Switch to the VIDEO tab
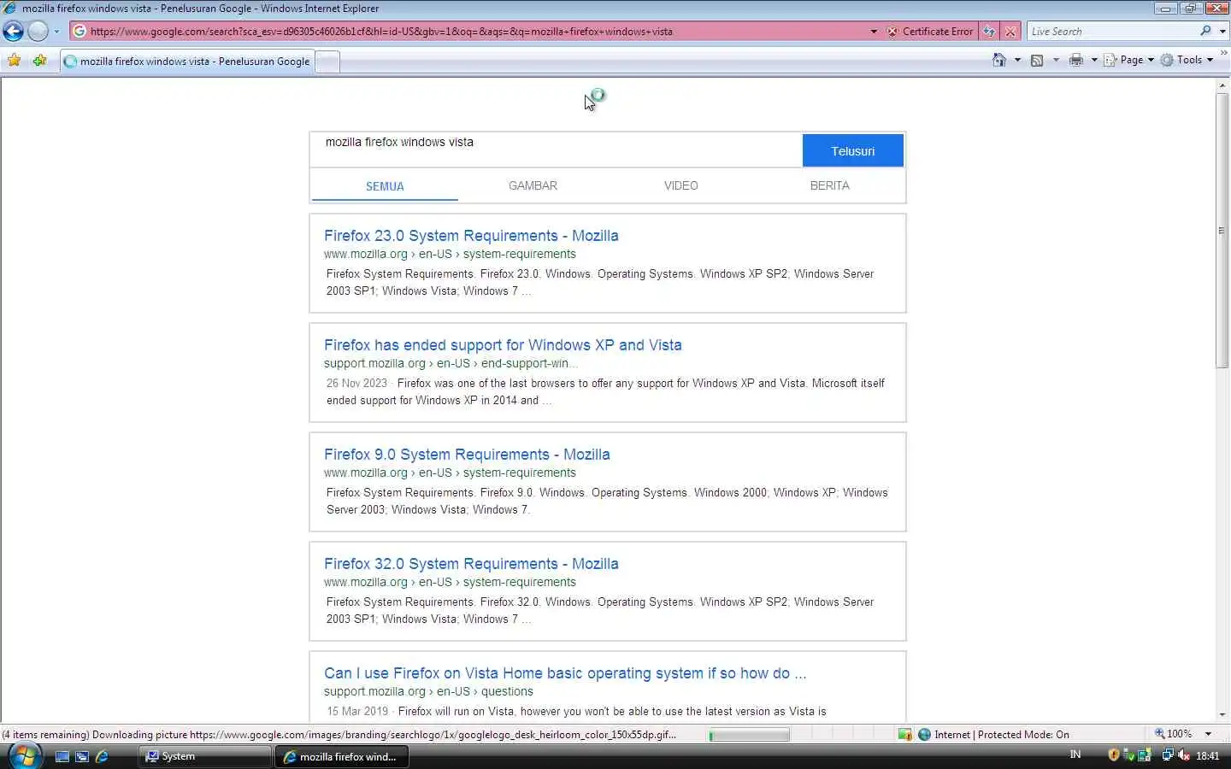This screenshot has height=769, width=1231. (680, 185)
